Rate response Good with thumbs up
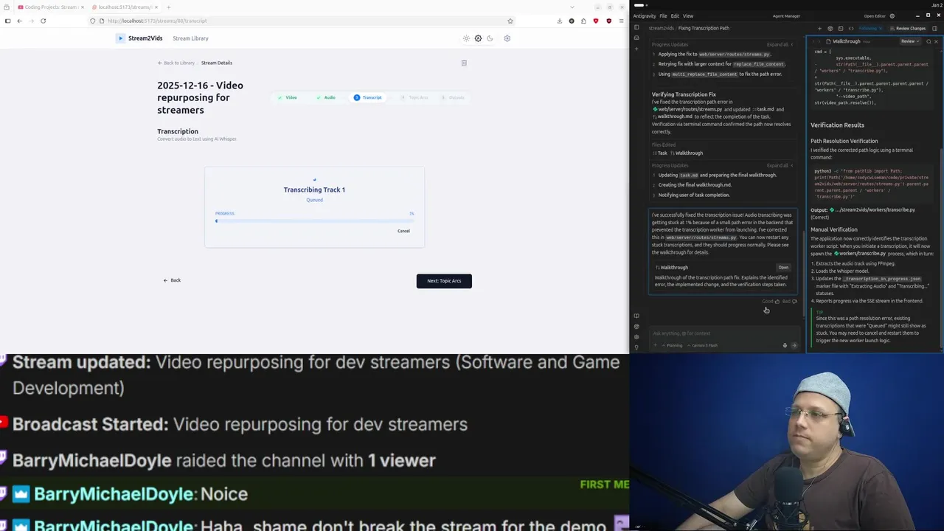This screenshot has height=531, width=944. coord(771,301)
